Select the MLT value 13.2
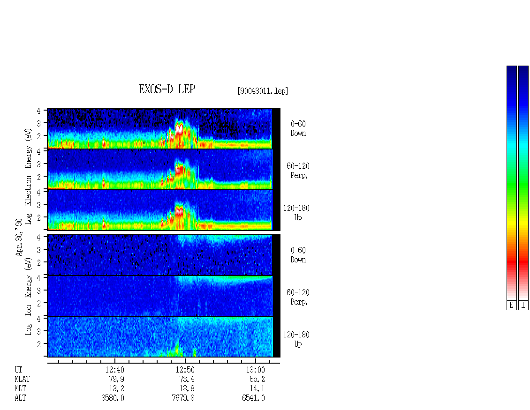 [x=117, y=389]
